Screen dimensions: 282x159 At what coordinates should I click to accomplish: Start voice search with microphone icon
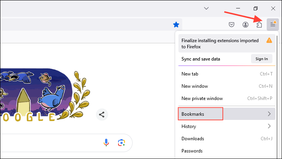coord(107,143)
